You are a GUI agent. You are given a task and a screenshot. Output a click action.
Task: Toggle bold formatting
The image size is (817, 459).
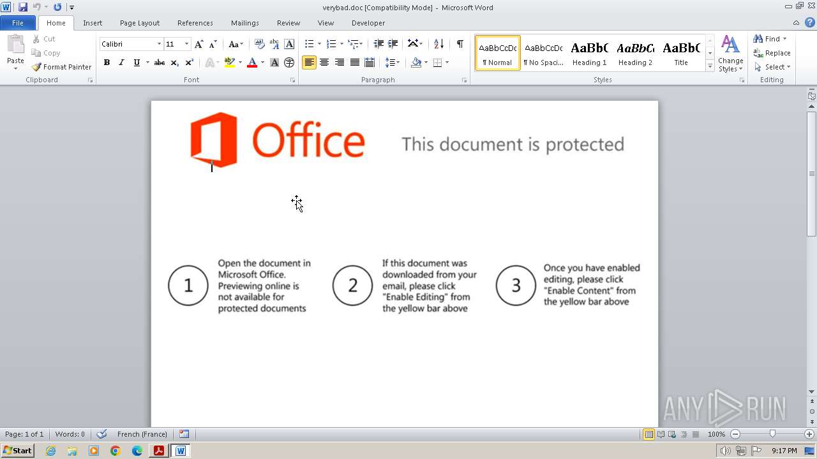107,62
